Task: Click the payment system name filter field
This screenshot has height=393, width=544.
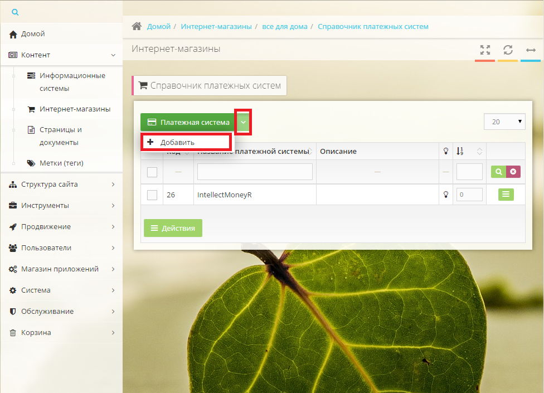Action: [x=255, y=172]
